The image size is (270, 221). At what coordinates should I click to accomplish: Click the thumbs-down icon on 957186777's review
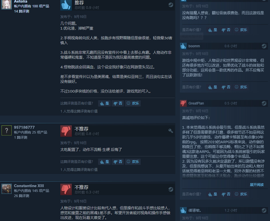(66, 131)
